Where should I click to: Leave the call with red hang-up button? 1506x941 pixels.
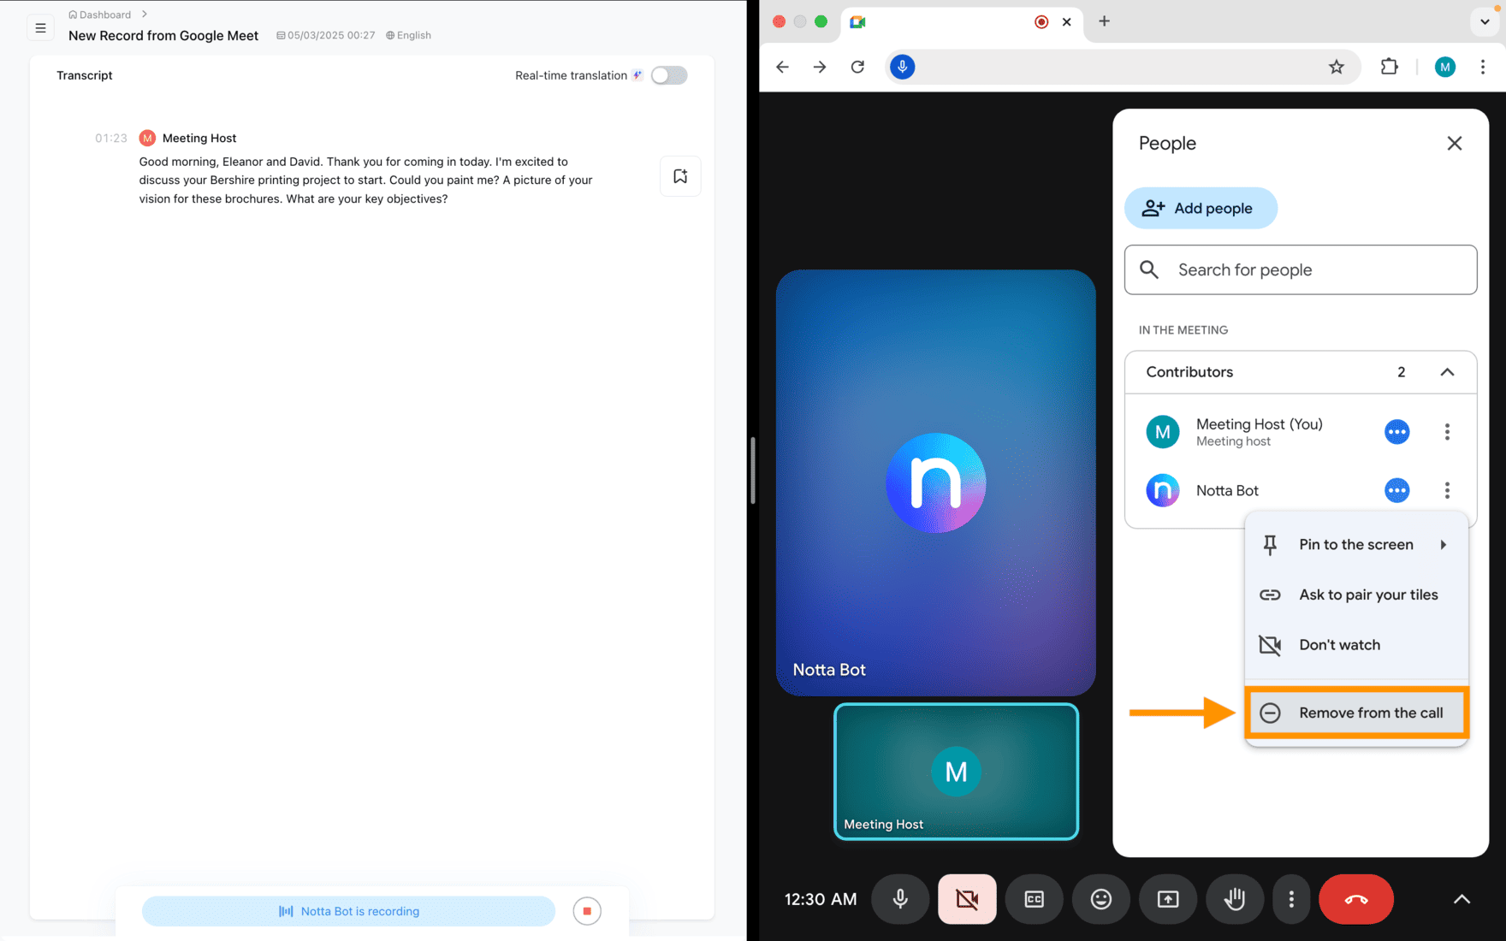tap(1356, 899)
